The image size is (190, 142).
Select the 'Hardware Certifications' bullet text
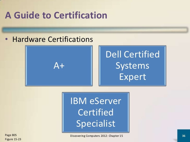point(53,39)
